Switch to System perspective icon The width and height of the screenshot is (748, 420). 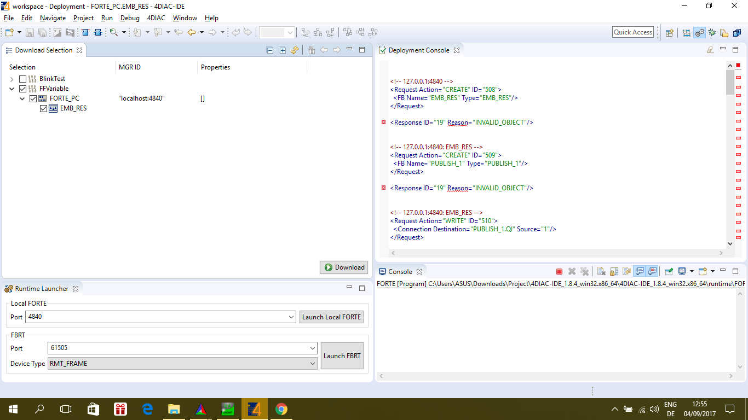point(687,33)
